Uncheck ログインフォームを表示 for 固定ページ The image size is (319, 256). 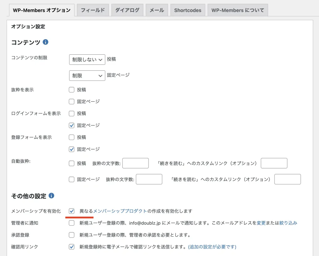[x=72, y=126]
